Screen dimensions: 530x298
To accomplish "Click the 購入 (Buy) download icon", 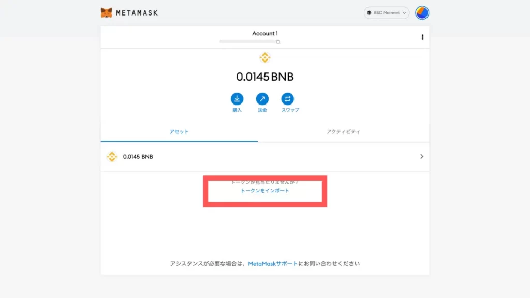I will pyautogui.click(x=237, y=99).
